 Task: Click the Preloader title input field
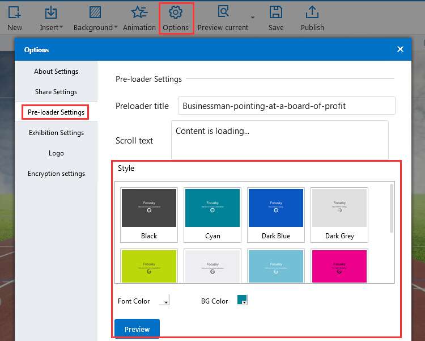tap(287, 106)
